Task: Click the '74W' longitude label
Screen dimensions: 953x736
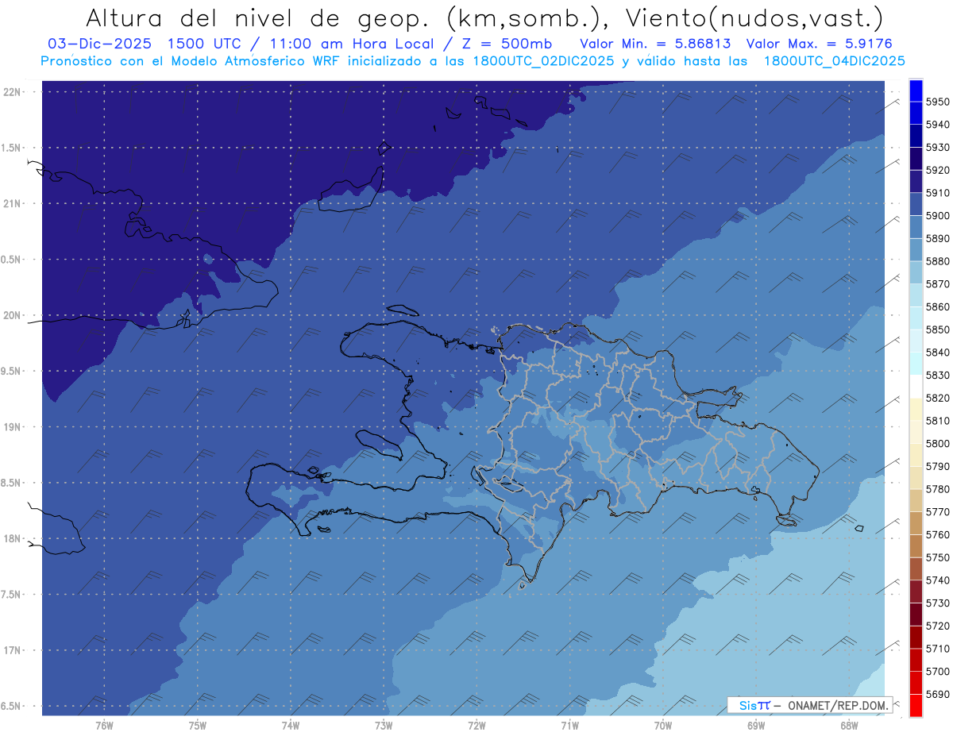Action: (x=291, y=725)
